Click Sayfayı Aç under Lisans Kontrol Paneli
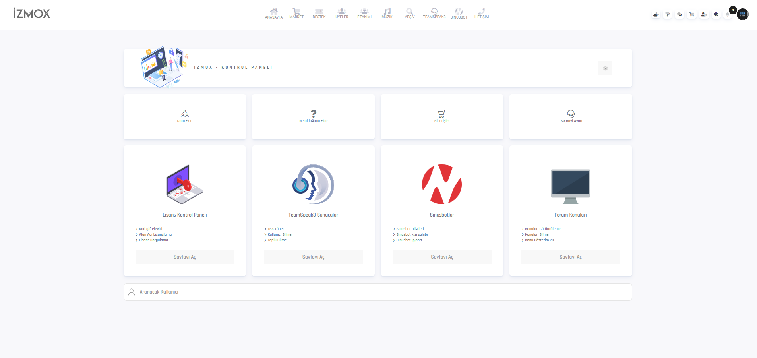 pyautogui.click(x=185, y=257)
